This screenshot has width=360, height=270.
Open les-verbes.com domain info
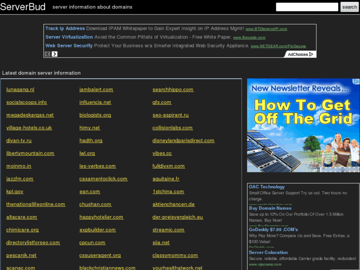pos(98,166)
